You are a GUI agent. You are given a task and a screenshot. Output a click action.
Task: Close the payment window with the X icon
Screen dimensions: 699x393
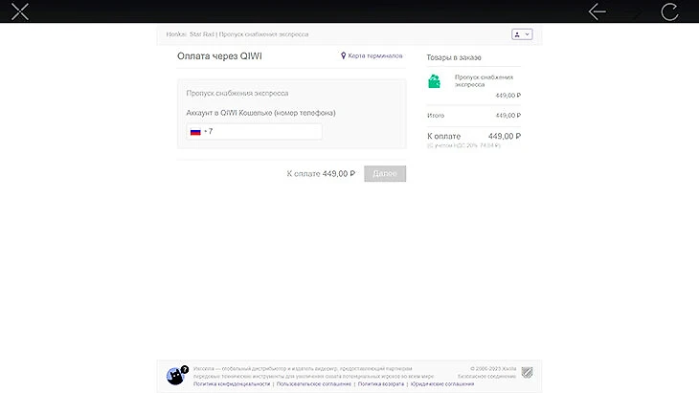pyautogui.click(x=19, y=11)
